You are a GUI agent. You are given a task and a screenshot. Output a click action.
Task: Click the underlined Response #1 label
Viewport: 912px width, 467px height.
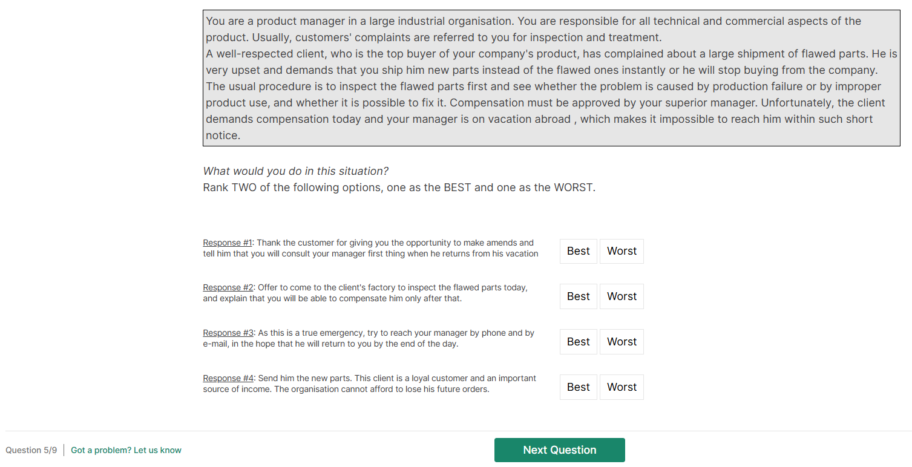click(x=228, y=243)
